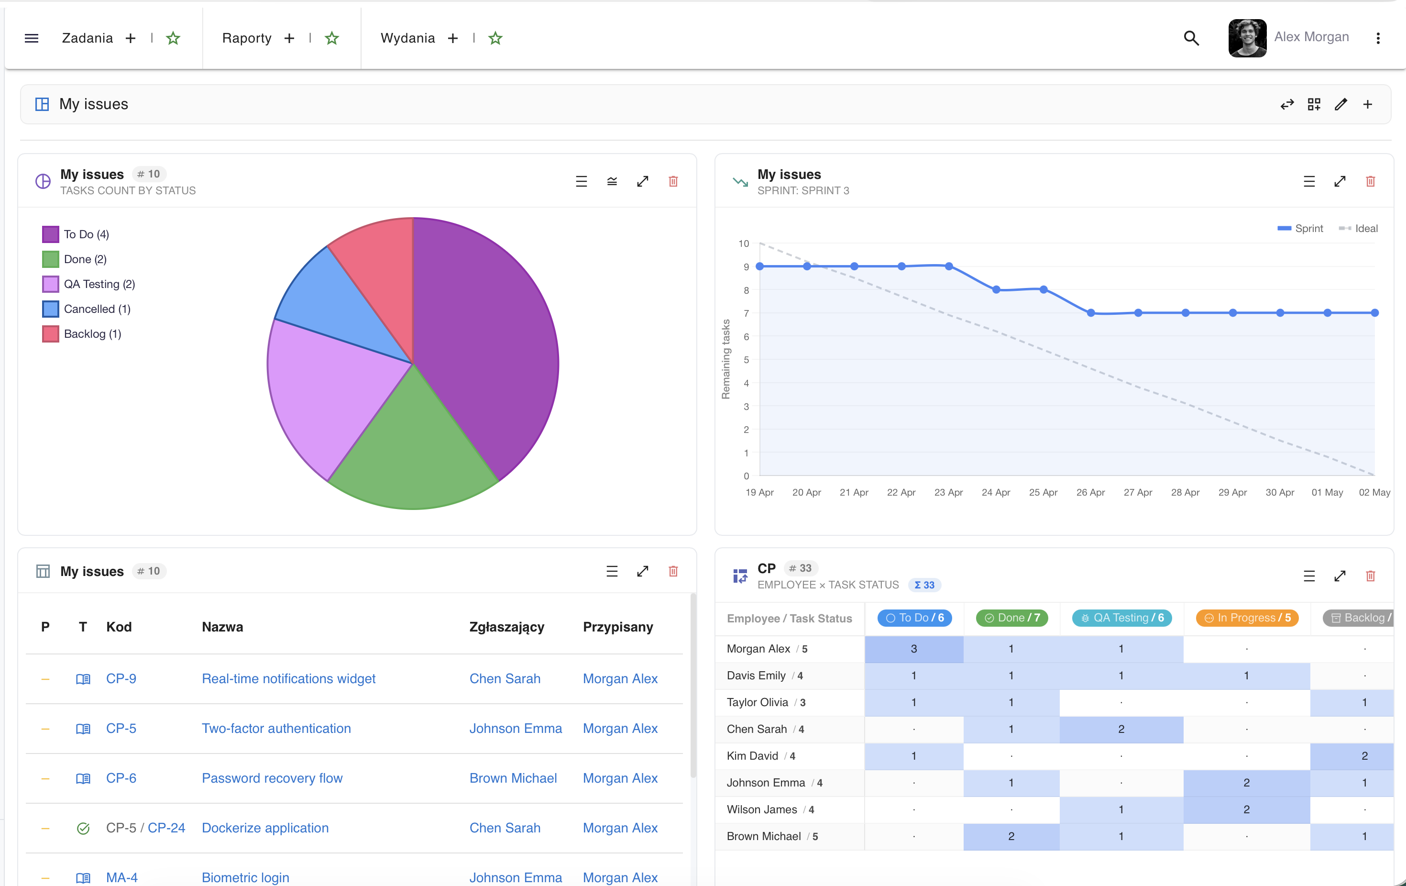The width and height of the screenshot is (1406, 886).
Task: Toggle the To Do (4) legend entry
Action: click(76, 234)
